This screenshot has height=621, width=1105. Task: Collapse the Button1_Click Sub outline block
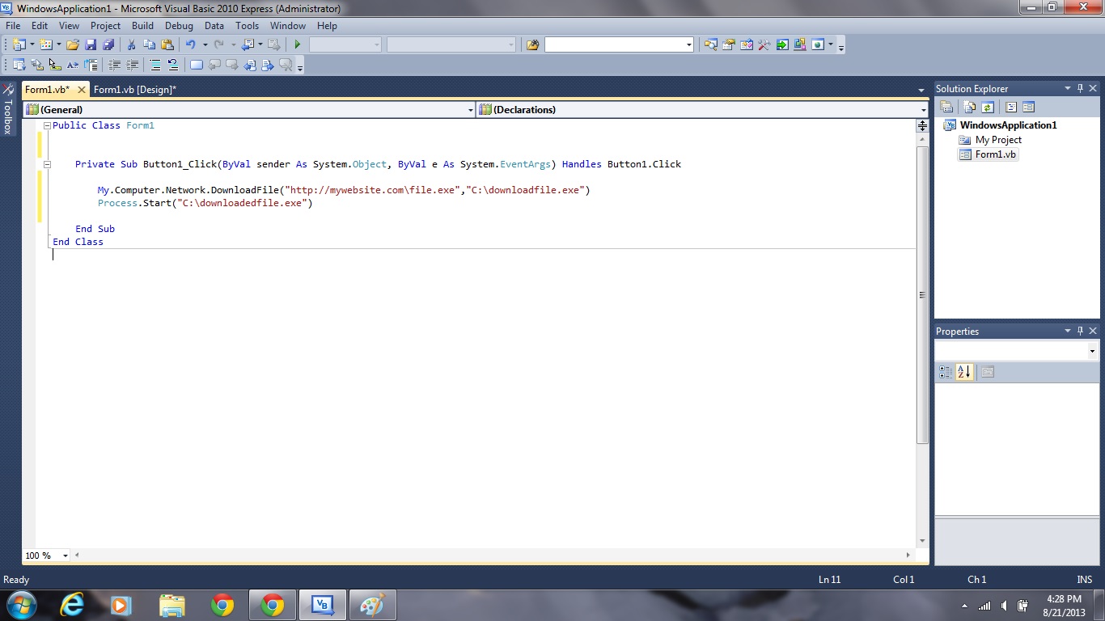[x=47, y=164]
